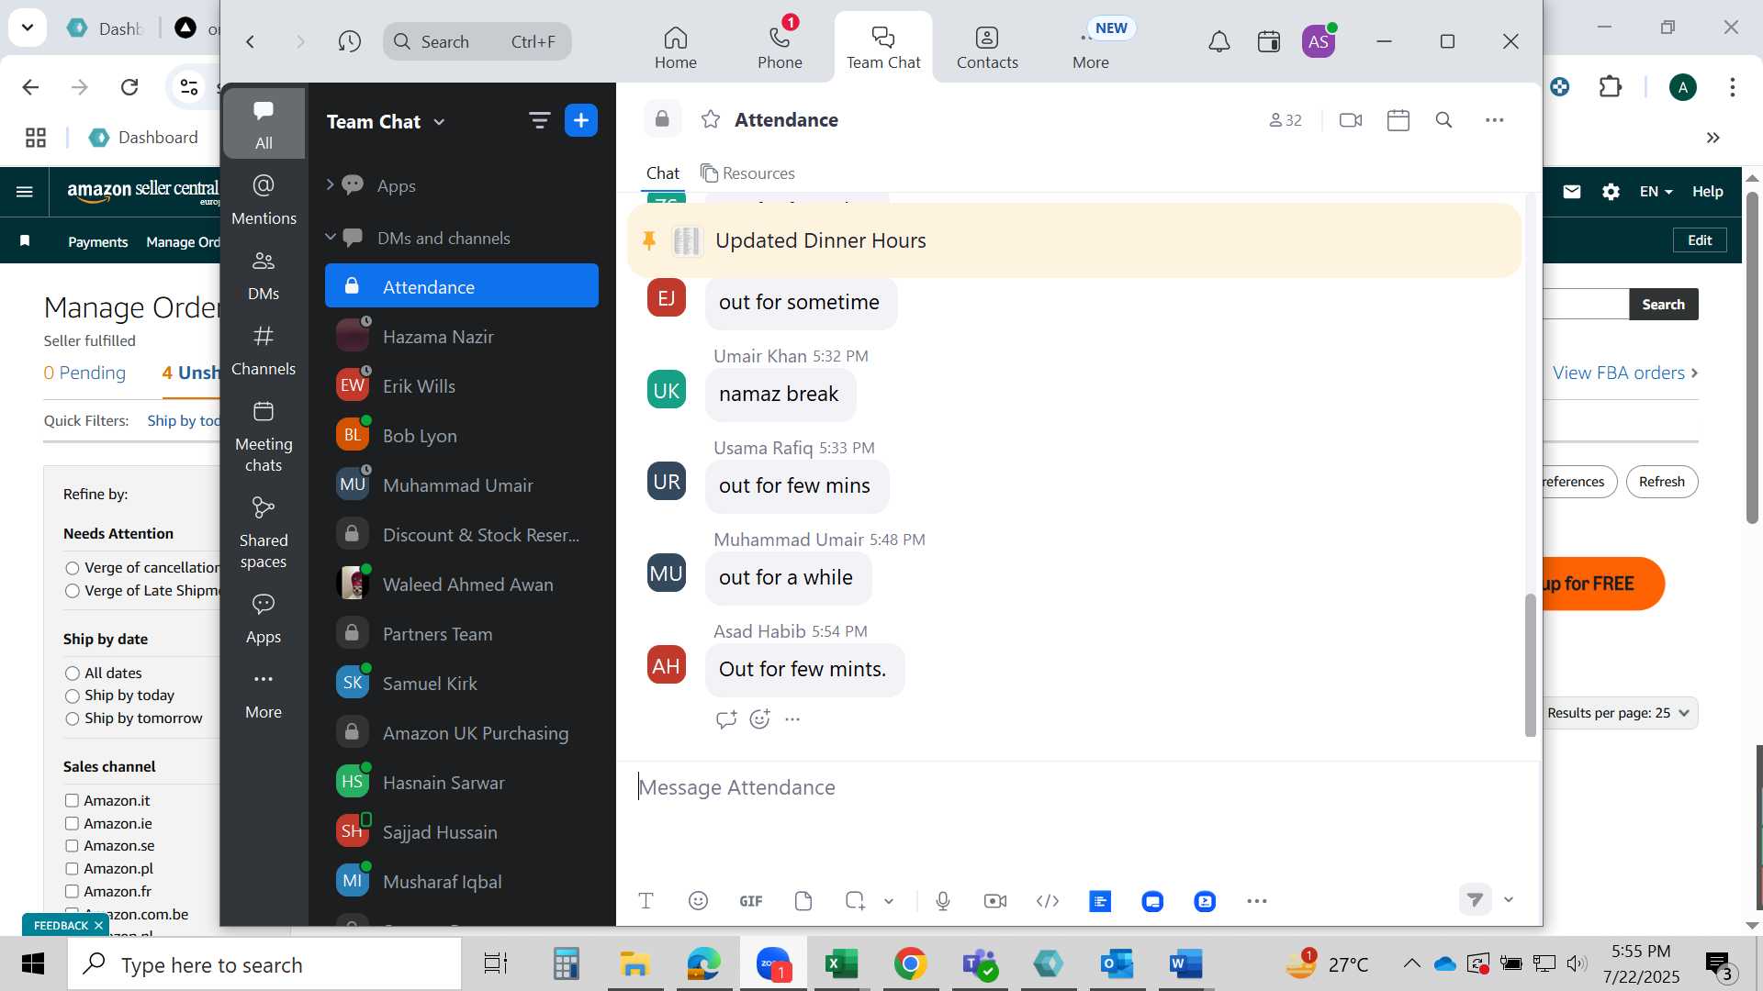The width and height of the screenshot is (1763, 991).
Task: Click the new chat plus button
Action: (581, 120)
